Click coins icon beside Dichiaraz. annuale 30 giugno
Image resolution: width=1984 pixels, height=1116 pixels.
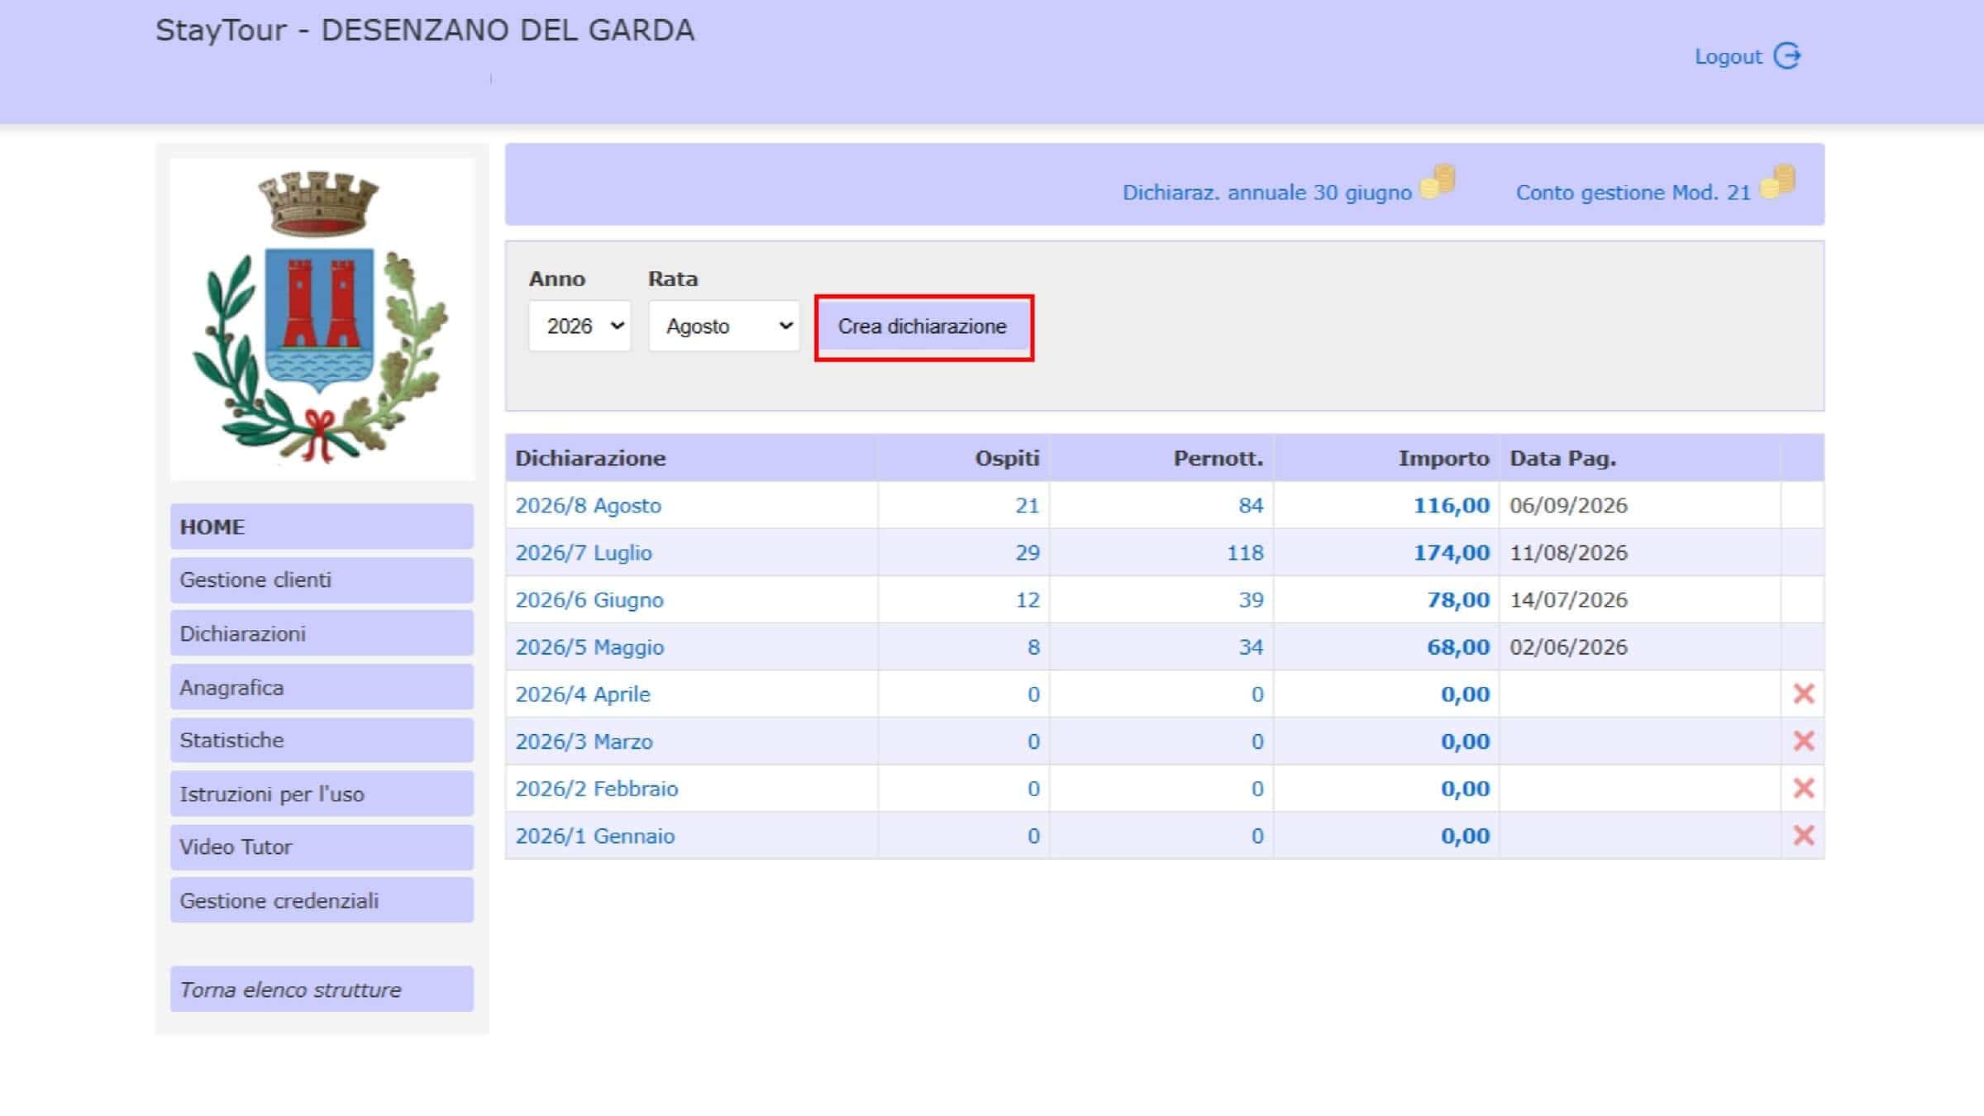coord(1438,182)
